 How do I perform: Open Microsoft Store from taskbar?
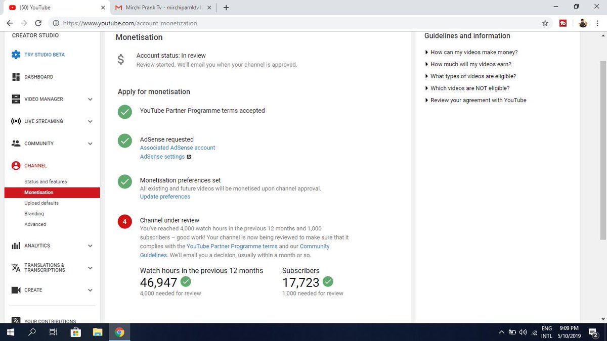tap(76, 332)
